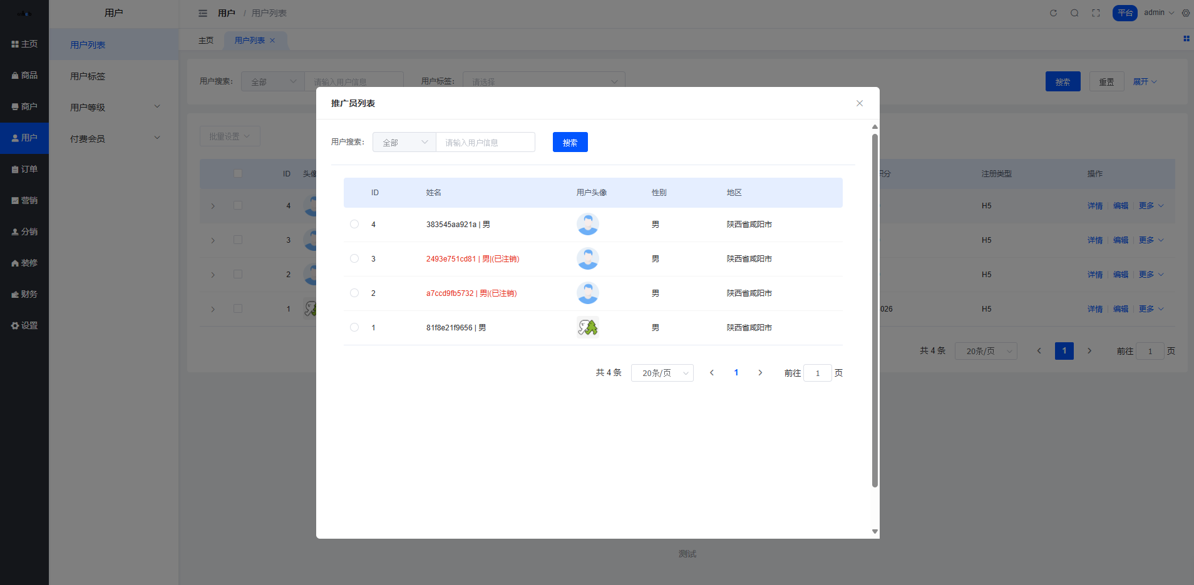Screen dimensions: 1194x585
Task: Open the settings gear icon beside admin
Action: pyautogui.click(x=1185, y=13)
